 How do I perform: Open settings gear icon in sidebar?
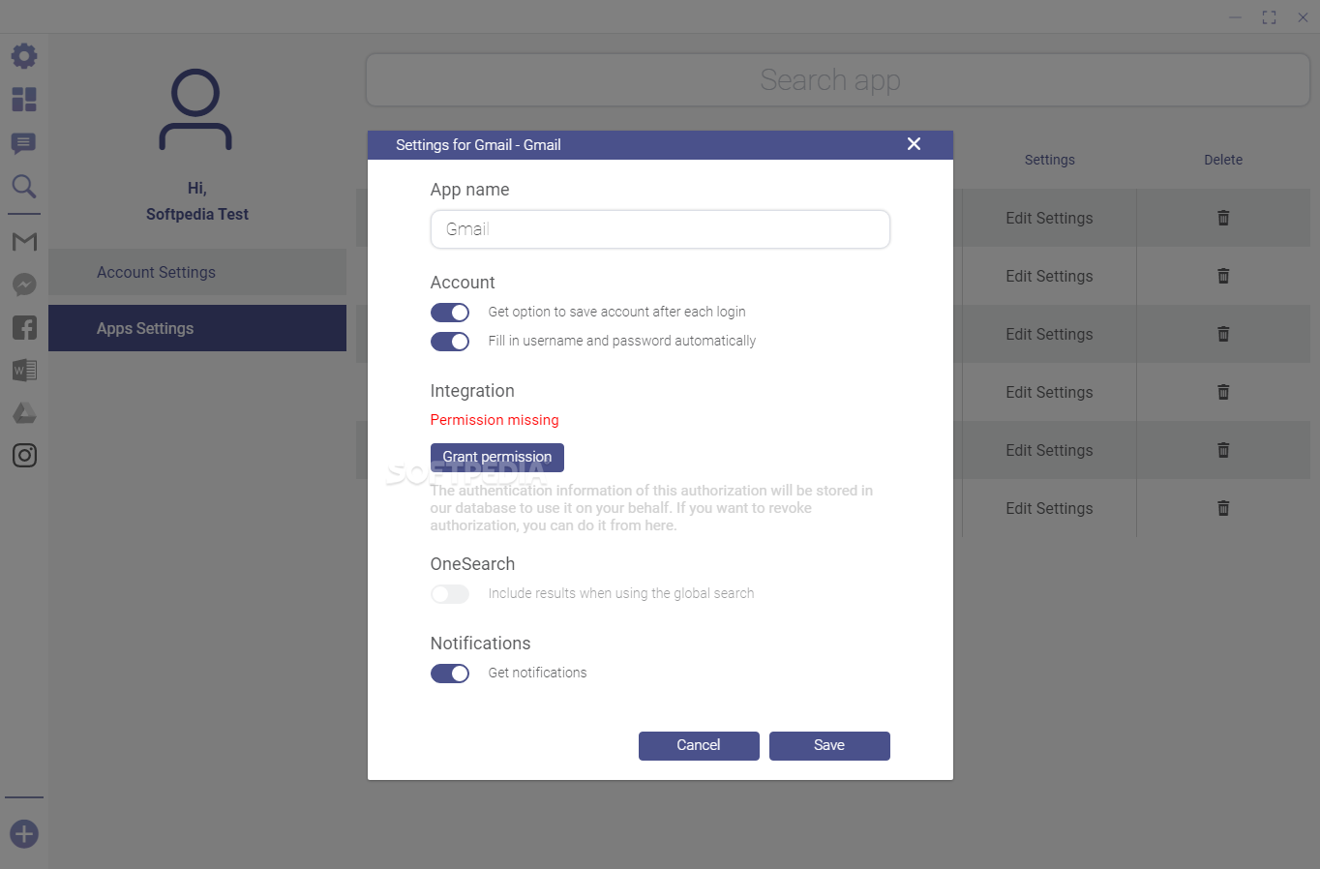24,55
